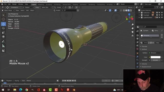Select the Add Cube tool

click(x=3, y=51)
